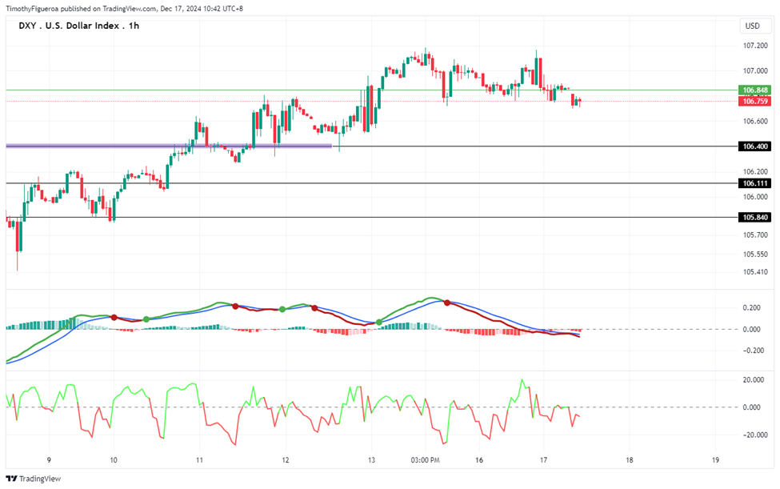Click the 107.000 price axis value
Image resolution: width=780 pixels, height=489 pixels.
tap(755, 70)
